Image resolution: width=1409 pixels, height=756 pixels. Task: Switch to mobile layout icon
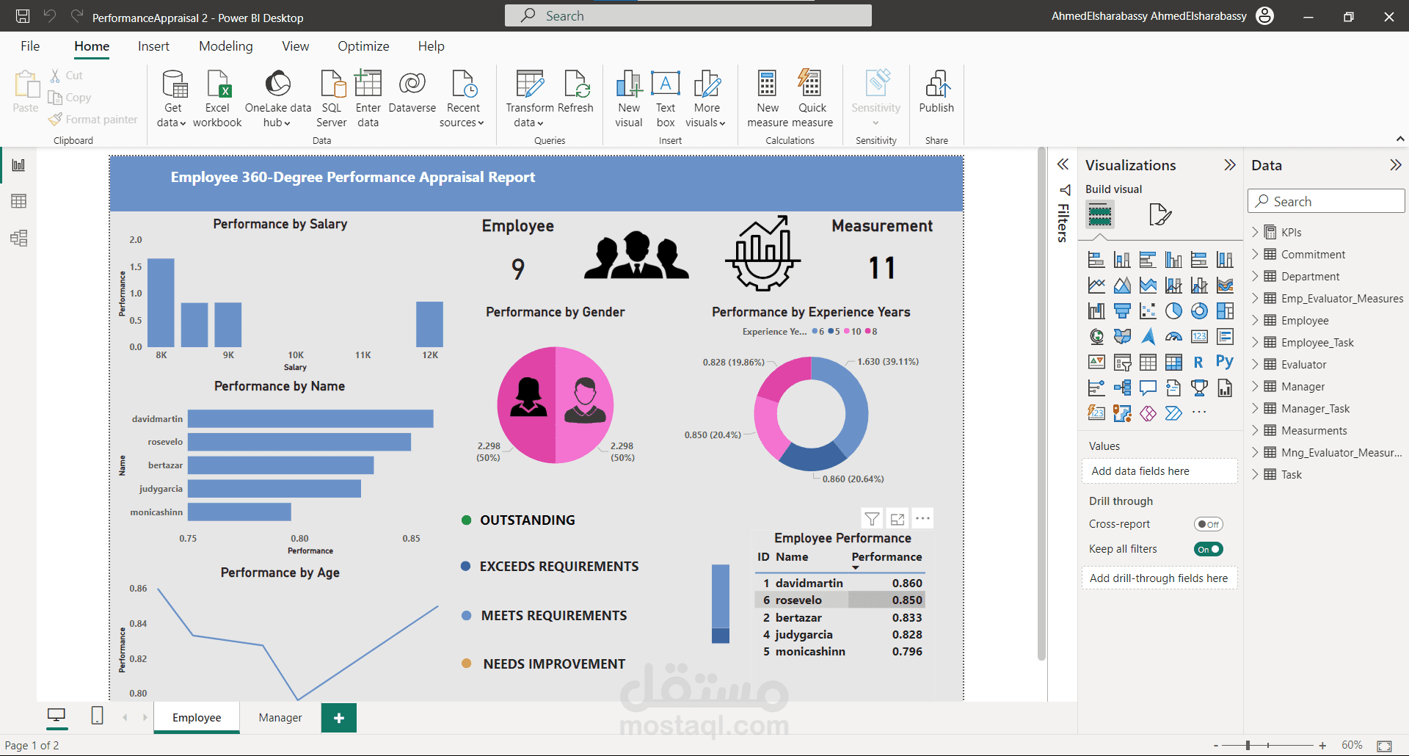pos(97,716)
